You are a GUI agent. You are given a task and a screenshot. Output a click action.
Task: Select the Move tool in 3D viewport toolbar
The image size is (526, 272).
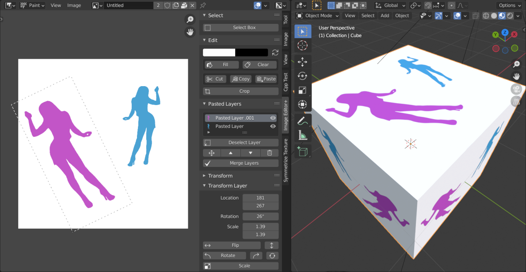coord(302,61)
